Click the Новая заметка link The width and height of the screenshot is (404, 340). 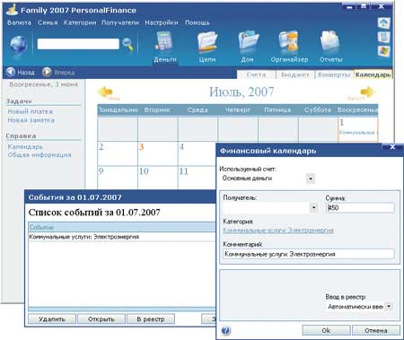coord(31,120)
